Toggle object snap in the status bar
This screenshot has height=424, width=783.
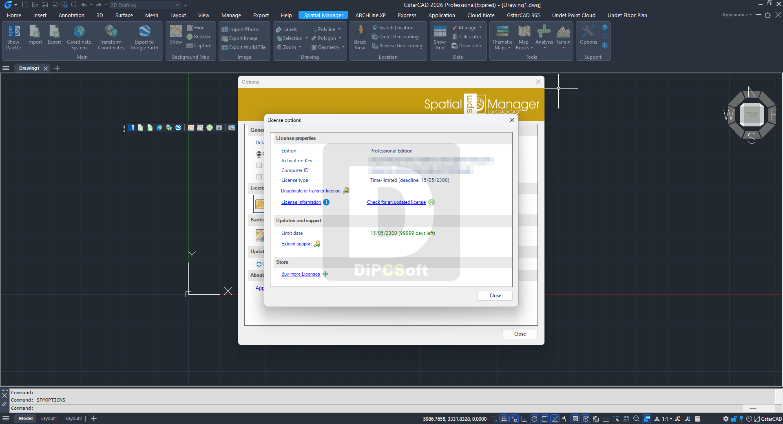point(544,419)
